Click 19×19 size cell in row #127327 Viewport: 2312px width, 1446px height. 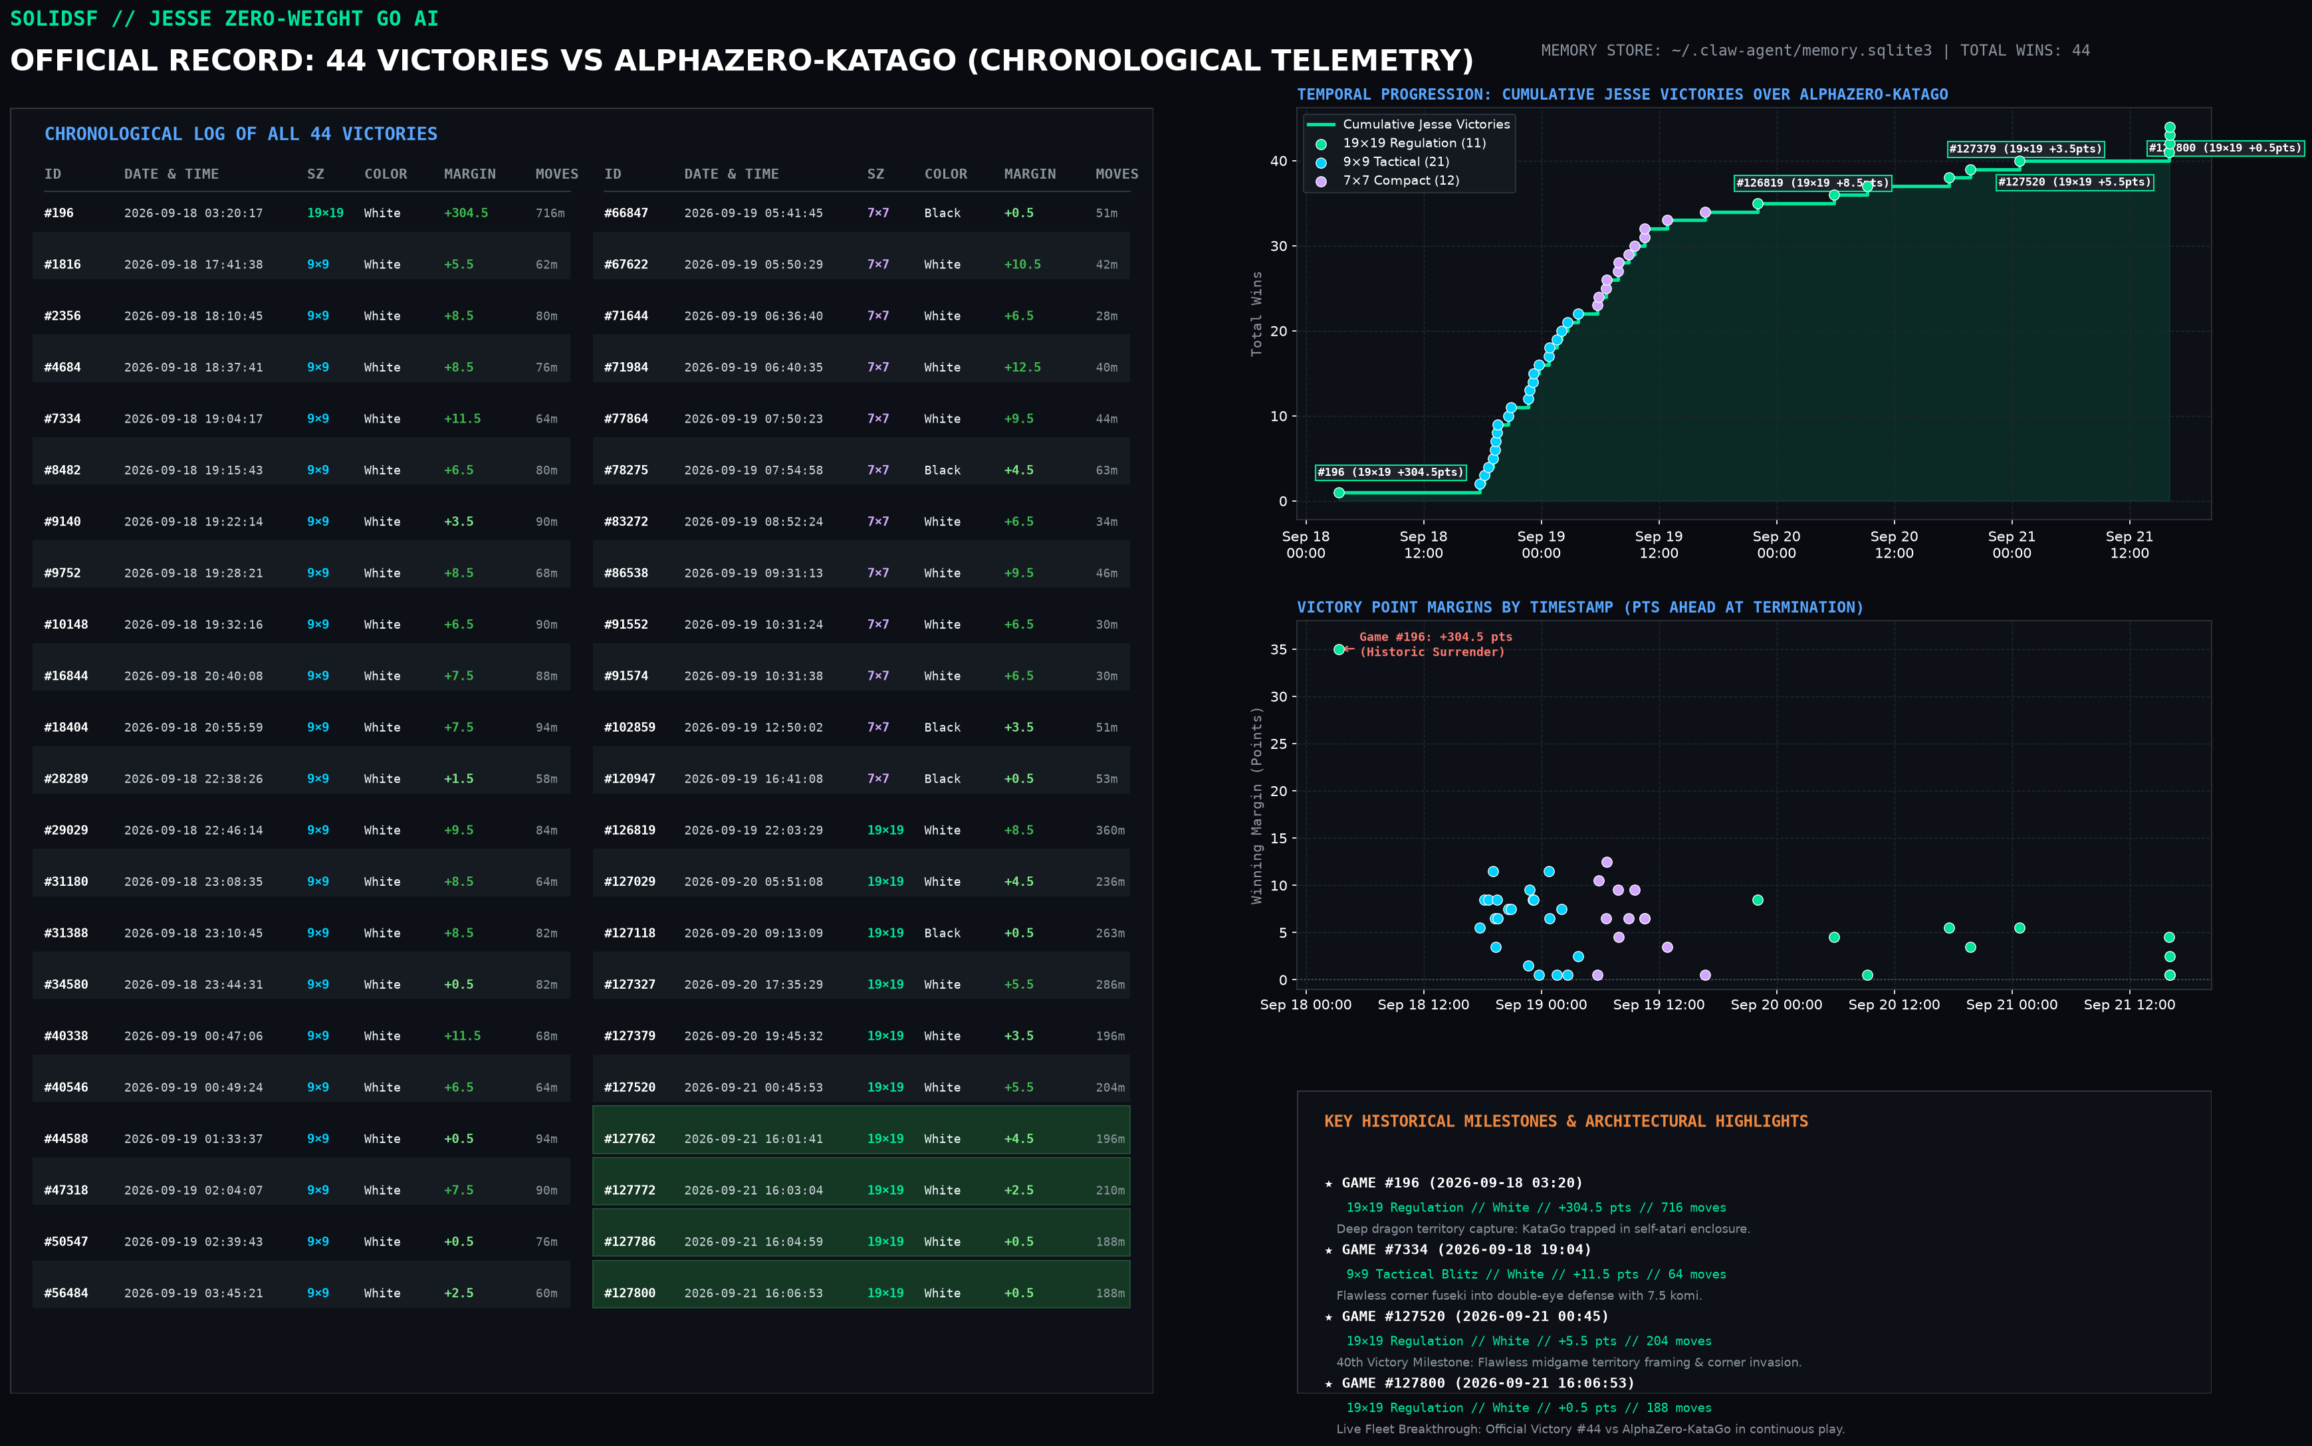tap(885, 985)
